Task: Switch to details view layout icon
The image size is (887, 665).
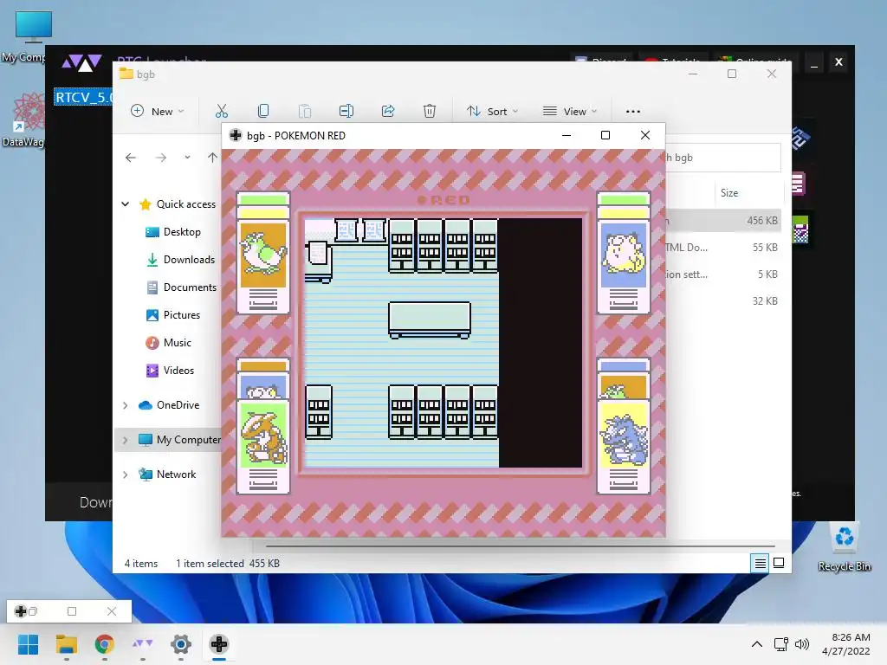Action: tap(760, 563)
